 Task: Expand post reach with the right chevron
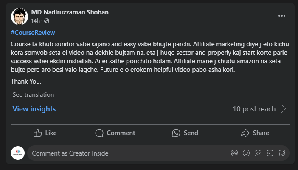click(x=284, y=109)
